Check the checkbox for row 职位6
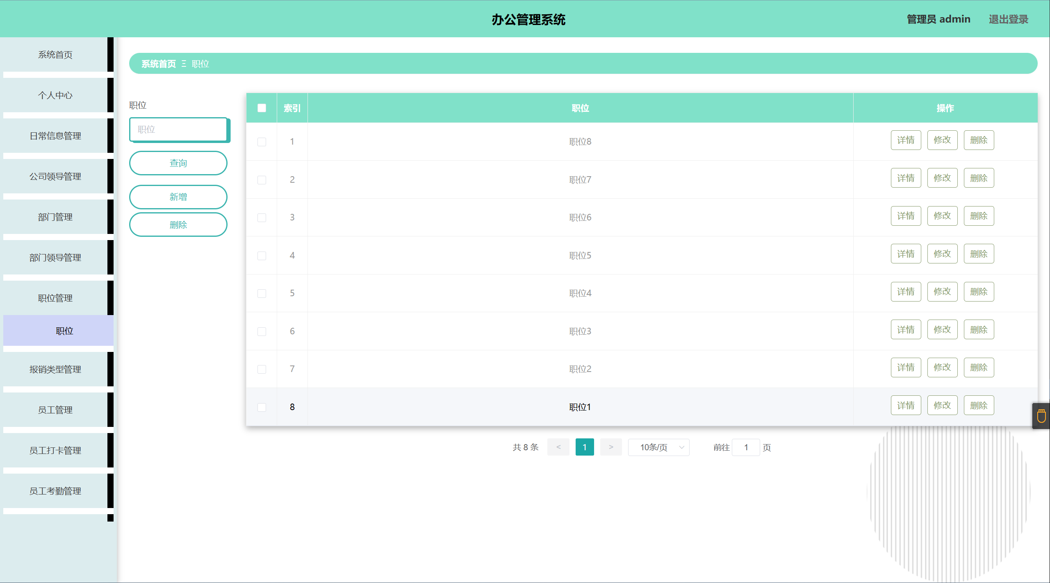 click(x=262, y=218)
